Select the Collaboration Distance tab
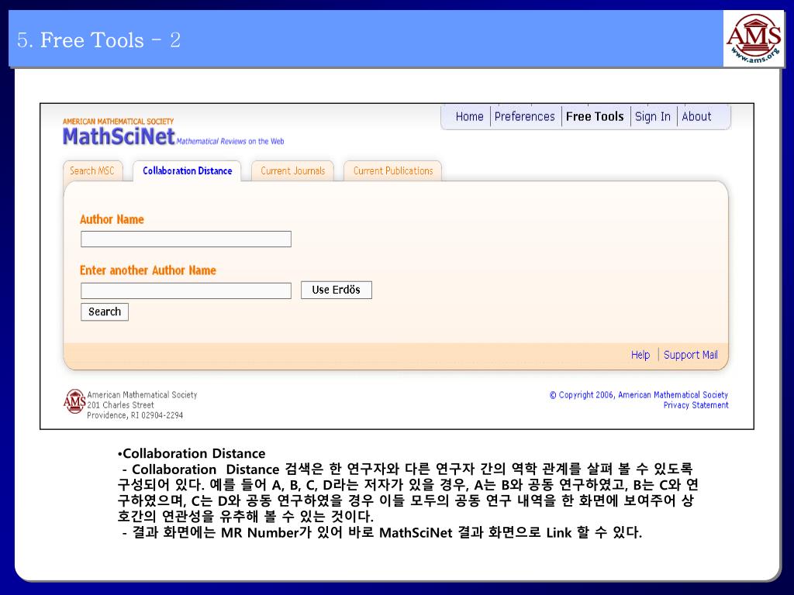This screenshot has width=794, height=595. tap(188, 171)
